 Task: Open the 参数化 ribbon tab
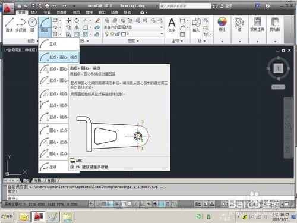[62, 12]
